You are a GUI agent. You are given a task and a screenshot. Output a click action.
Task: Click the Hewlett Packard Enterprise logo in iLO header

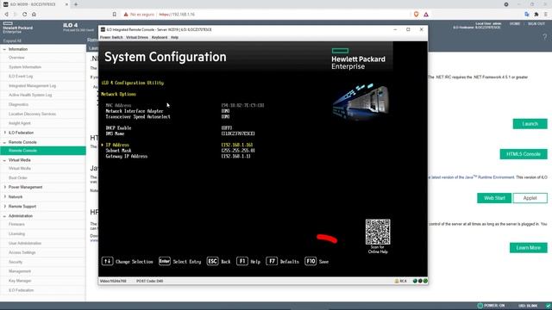(17, 28)
